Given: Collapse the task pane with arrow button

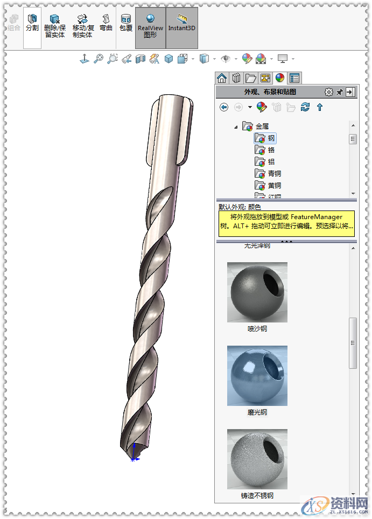Looking at the screenshot, I should (350, 92).
